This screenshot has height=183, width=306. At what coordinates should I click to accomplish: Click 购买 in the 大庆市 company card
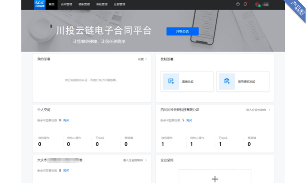[66, 171]
